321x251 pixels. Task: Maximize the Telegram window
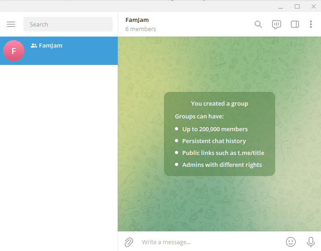point(297,6)
